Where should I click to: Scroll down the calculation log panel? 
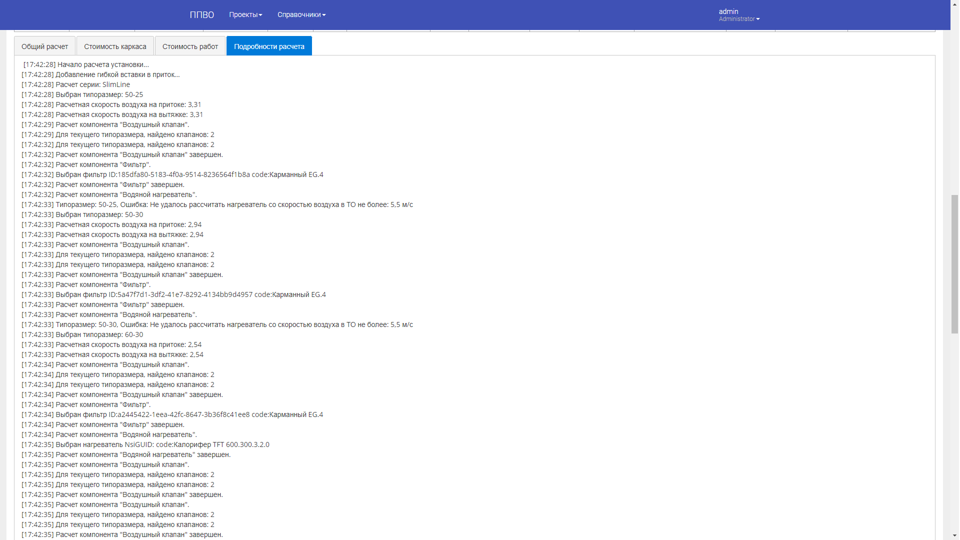(x=954, y=535)
